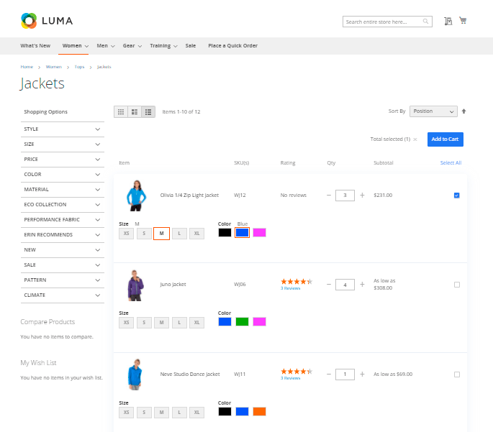493x432 pixels.
Task: Clear total selected with the x icon
Action: [415, 139]
